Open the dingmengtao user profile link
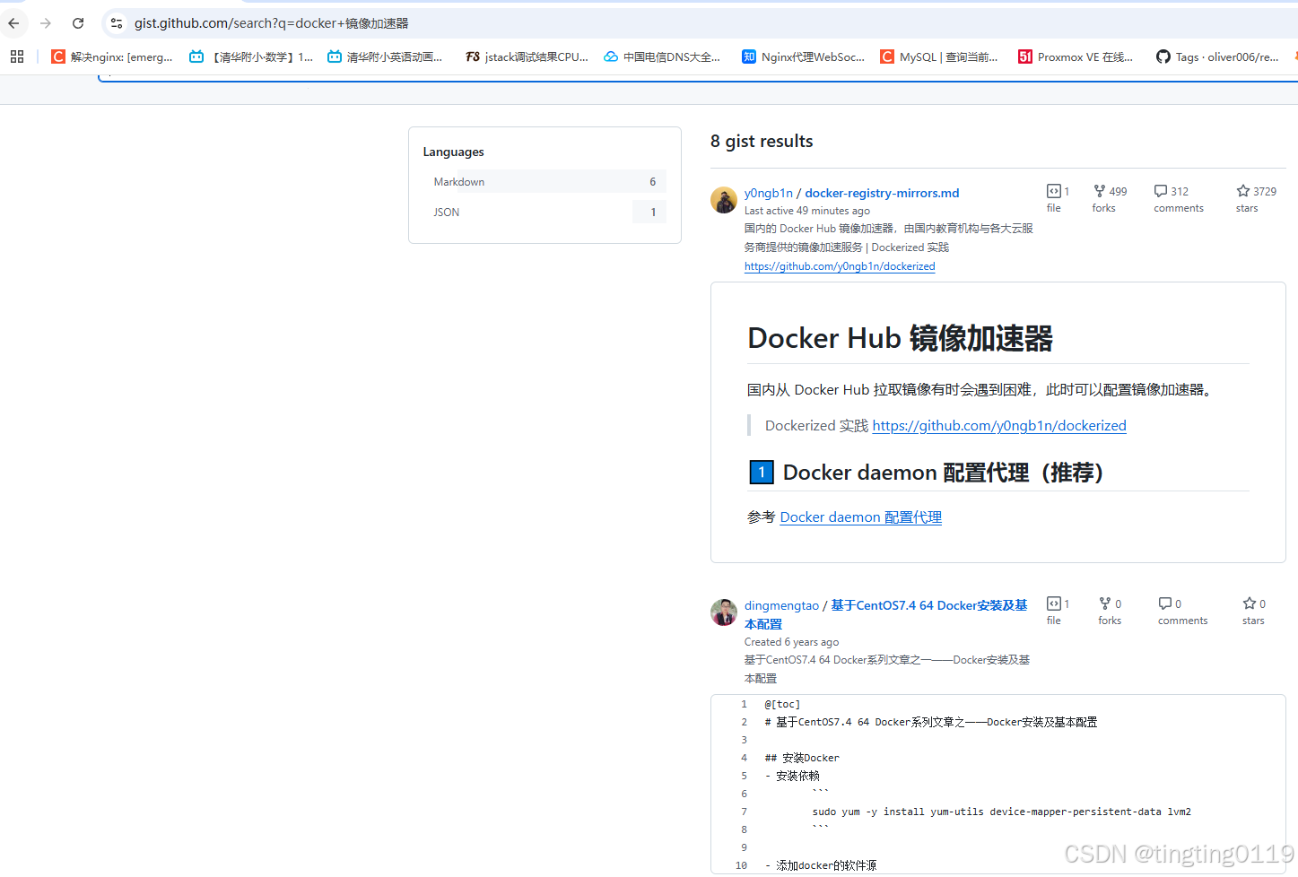Viewport: 1298px width, 877px height. click(781, 605)
